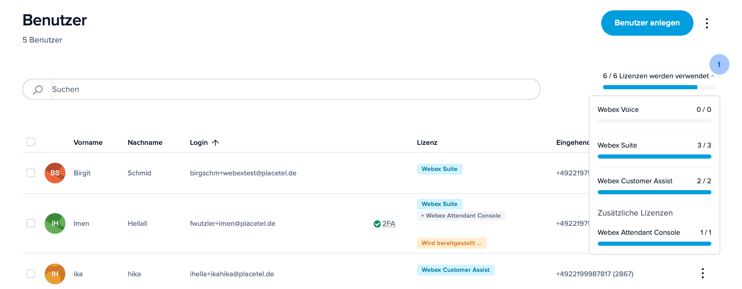Click the Zusätzliche Lizenzen heading
742x289 pixels.
tap(635, 213)
